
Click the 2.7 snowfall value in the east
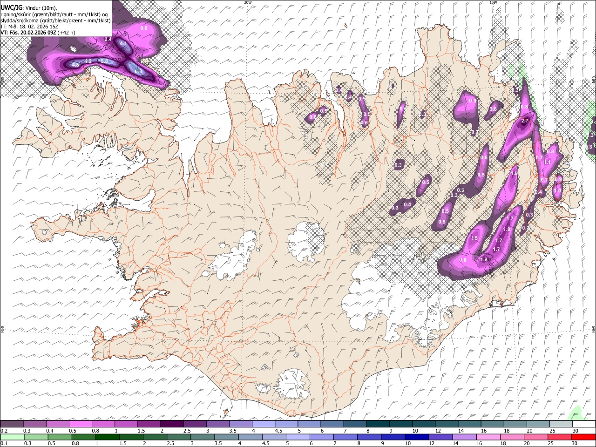525,121
